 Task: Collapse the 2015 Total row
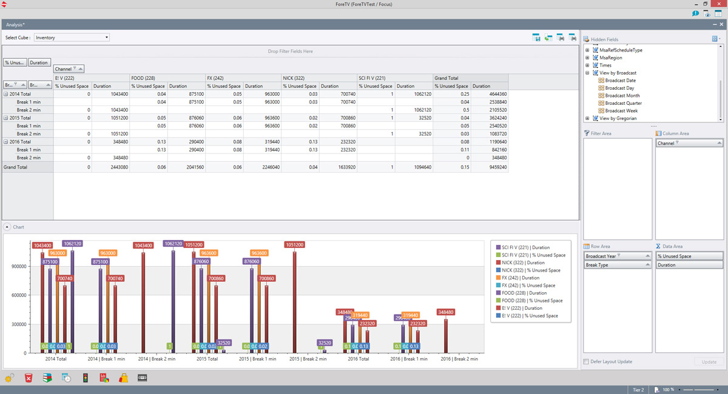pos(6,118)
